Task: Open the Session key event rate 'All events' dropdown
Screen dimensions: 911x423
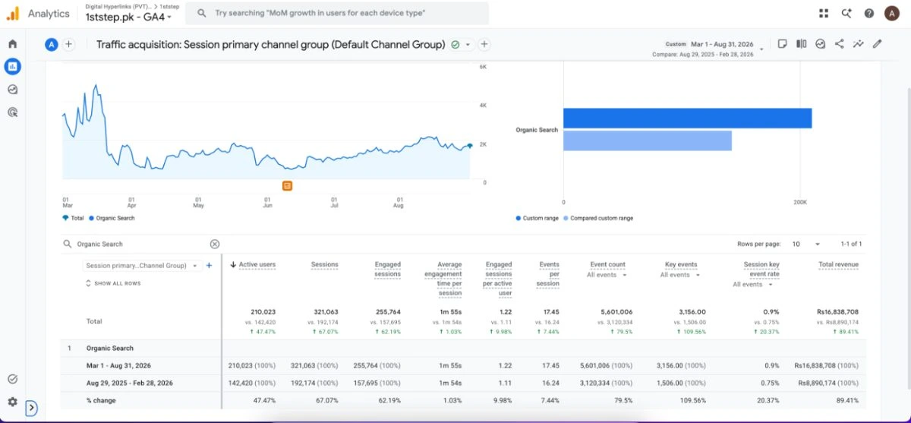Action: (x=753, y=285)
